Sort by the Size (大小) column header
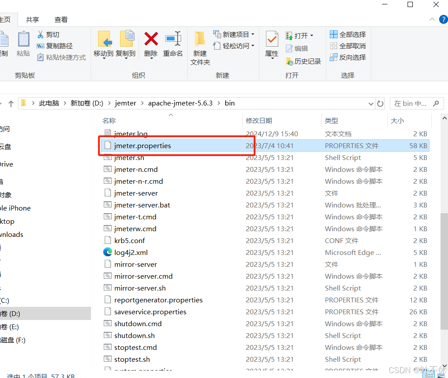This screenshot has width=448, height=378. pyautogui.click(x=397, y=120)
